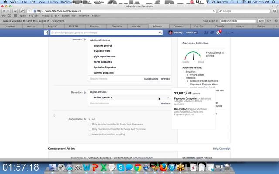Select the Online spenders behavior row
Image resolution: width=279 pixels, height=174 pixels.
129,97
